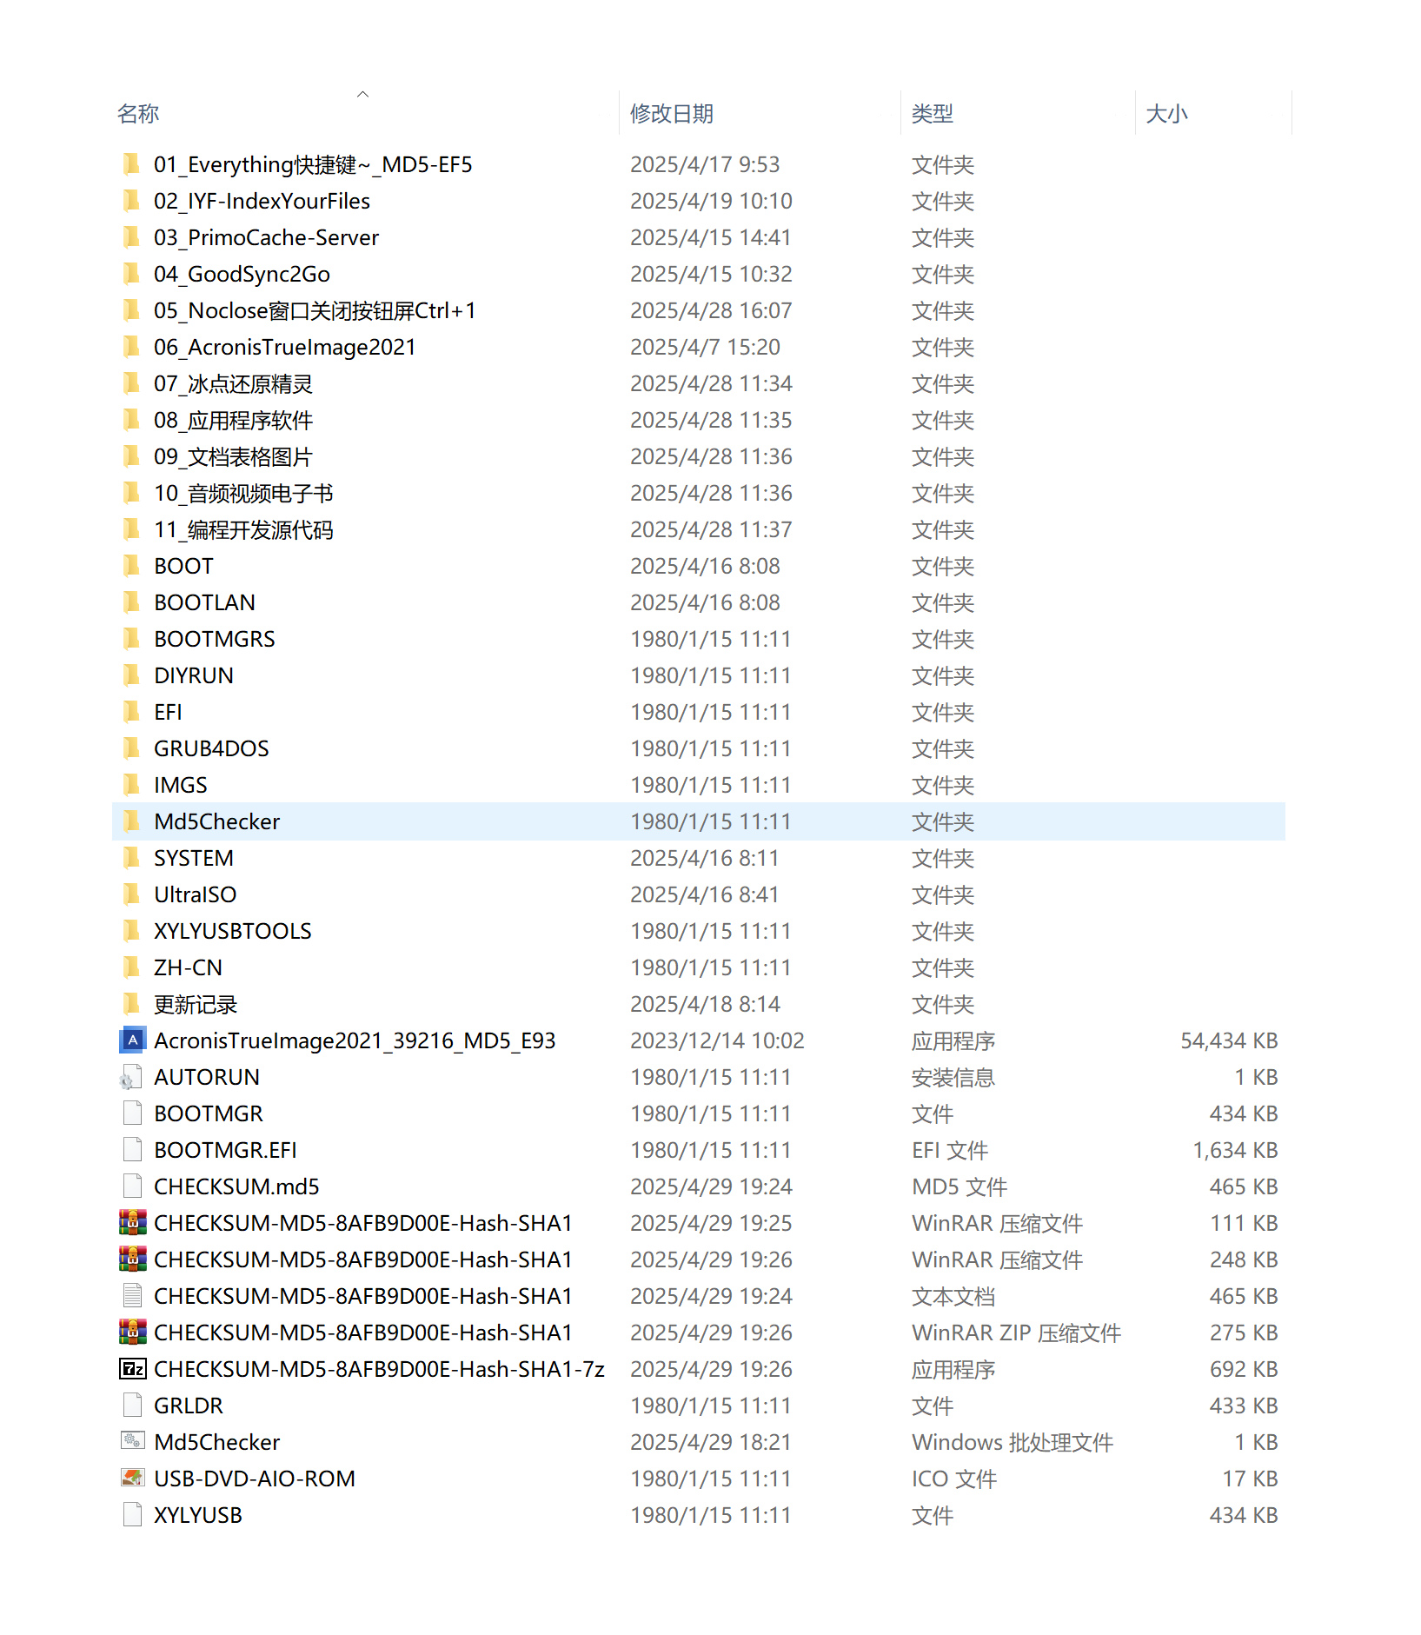Click the 111 KB WinRAR archive icon

[132, 1223]
